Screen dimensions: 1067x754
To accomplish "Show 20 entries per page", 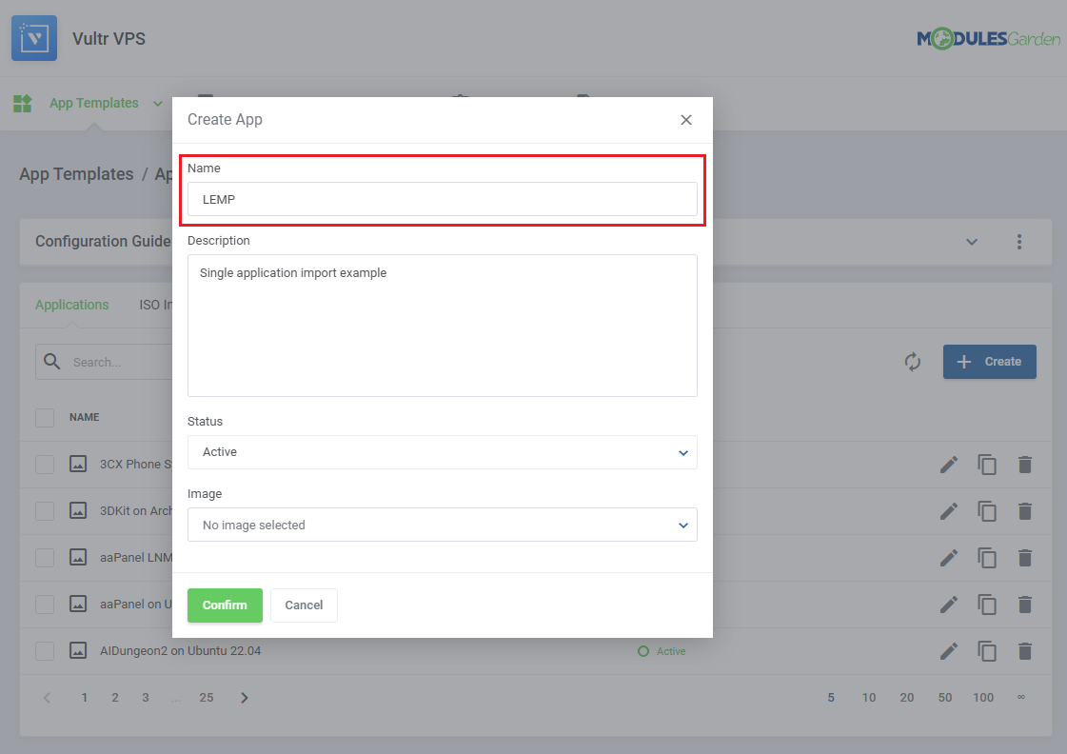I will [x=907, y=698].
